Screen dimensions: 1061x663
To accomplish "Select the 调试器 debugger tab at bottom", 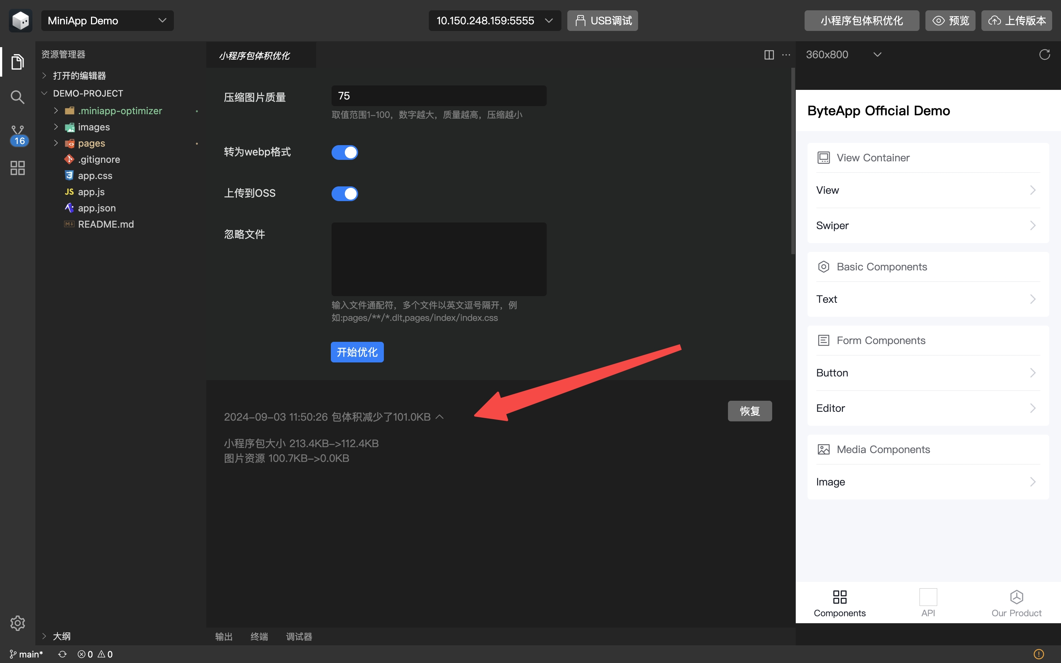I will (x=300, y=636).
